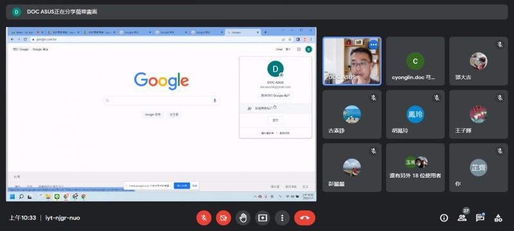Screen dimensions: 514x231
Task: Open the 圖片 link beside Gmail
Action: click(288, 49)
